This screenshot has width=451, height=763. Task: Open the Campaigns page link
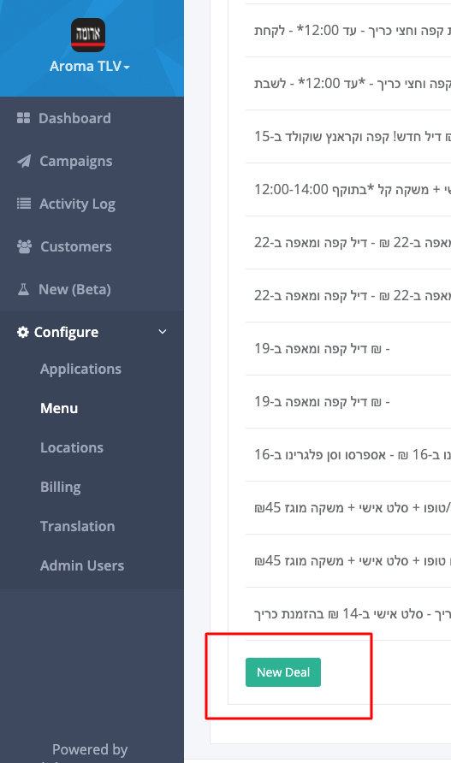pos(76,161)
